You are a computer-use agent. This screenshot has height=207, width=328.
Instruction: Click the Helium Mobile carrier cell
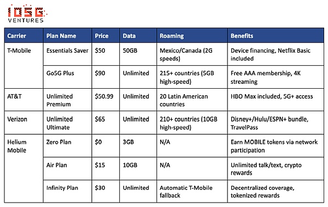point(24,169)
